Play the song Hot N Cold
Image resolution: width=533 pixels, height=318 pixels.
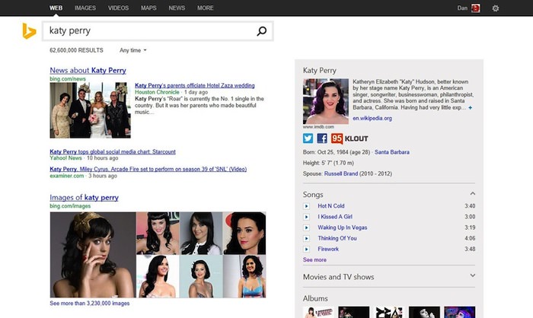[x=307, y=206]
